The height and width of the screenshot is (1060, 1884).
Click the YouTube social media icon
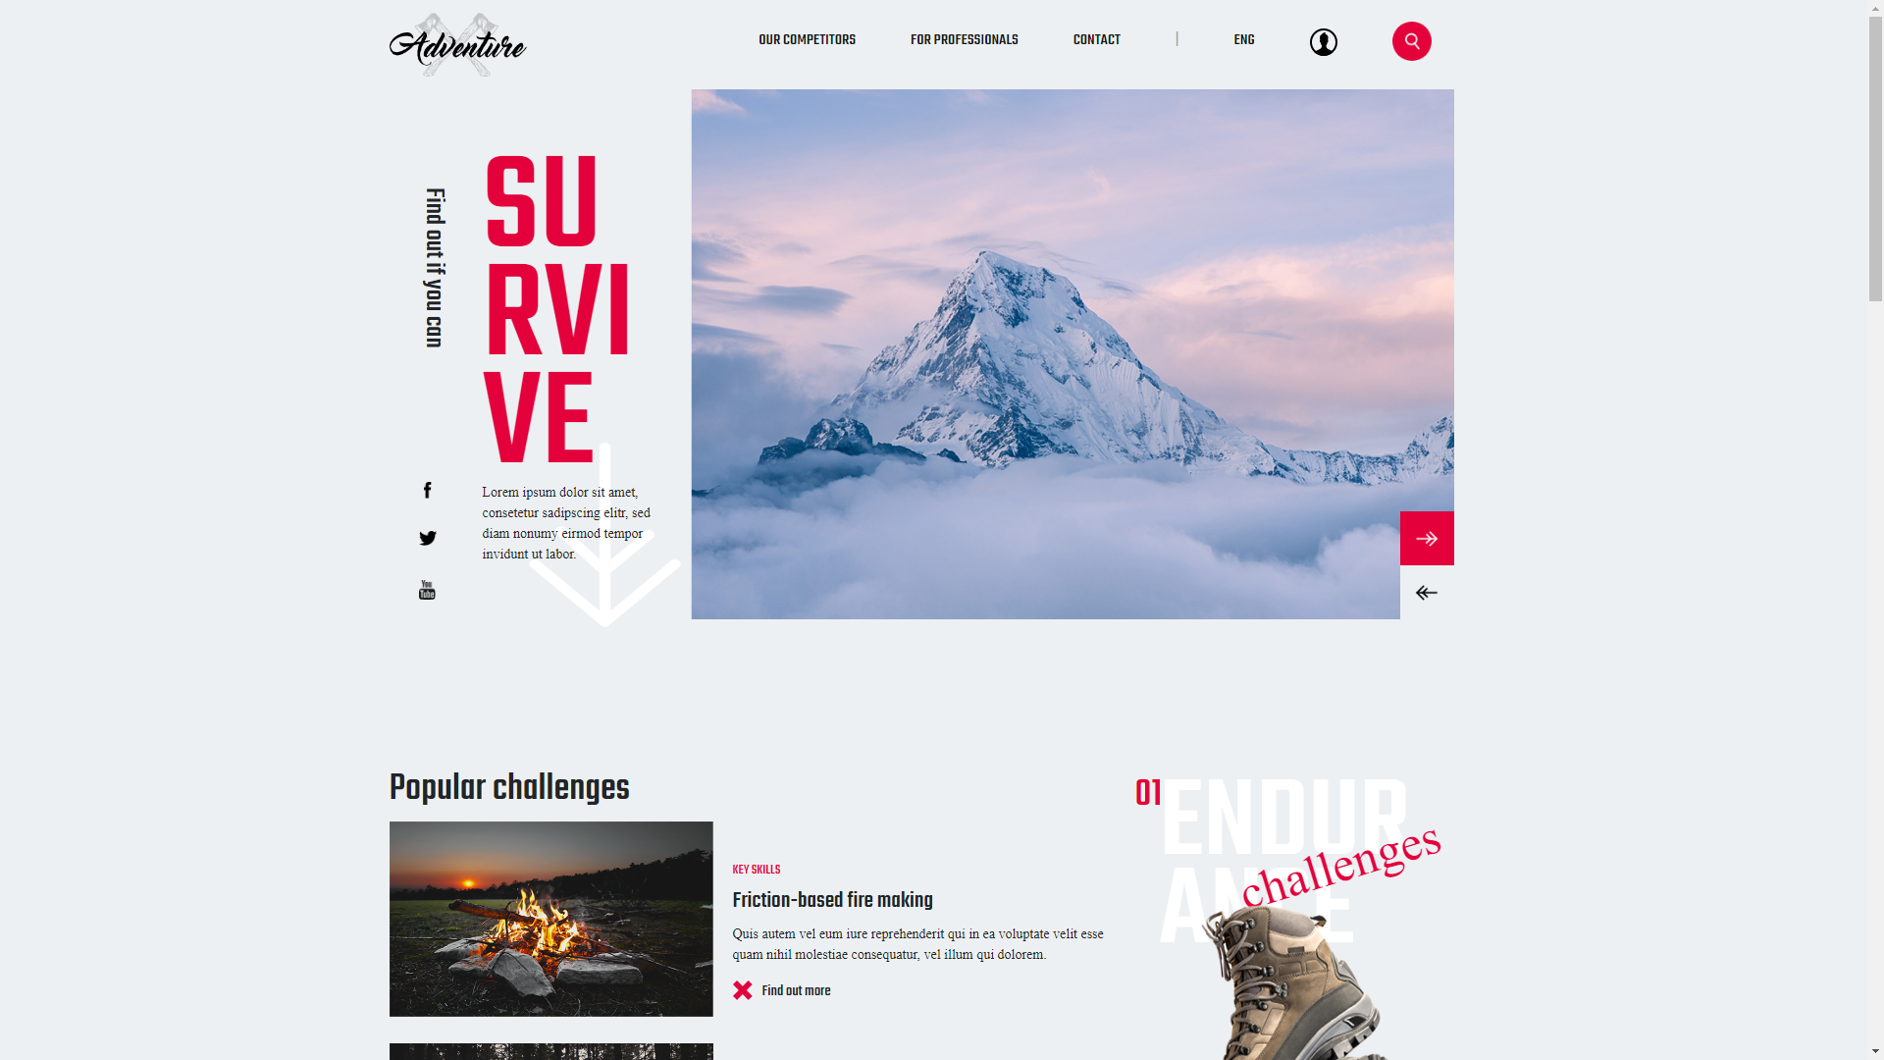[427, 589]
